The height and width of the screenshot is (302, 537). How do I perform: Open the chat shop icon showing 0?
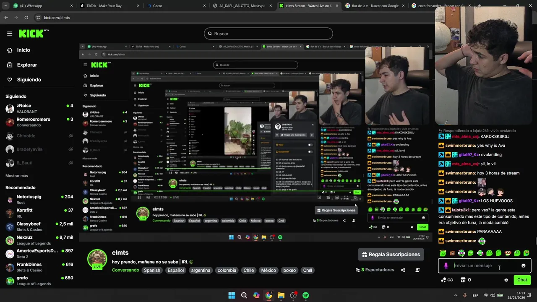(466, 280)
